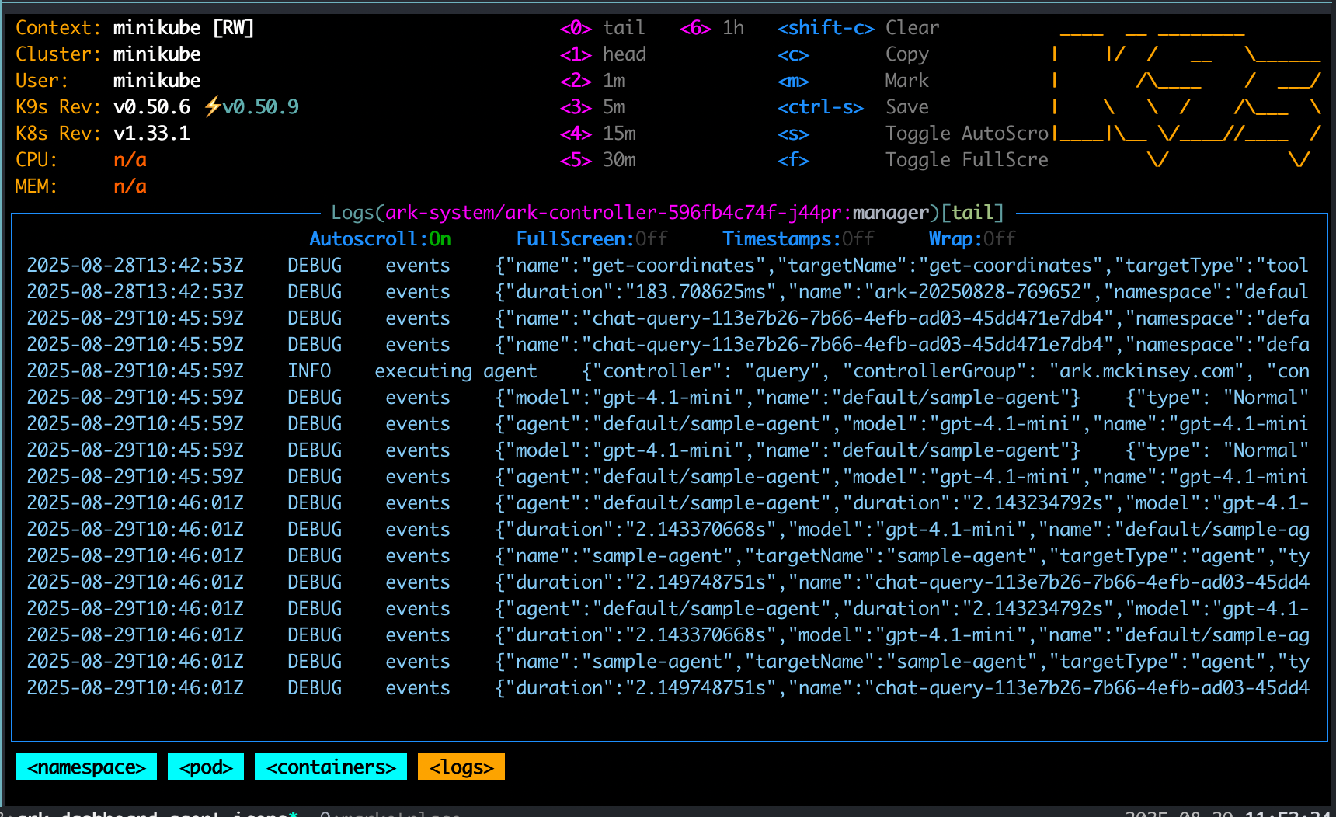Open the namespace breadcrumb
The height and width of the screenshot is (817, 1336).
[x=85, y=767]
